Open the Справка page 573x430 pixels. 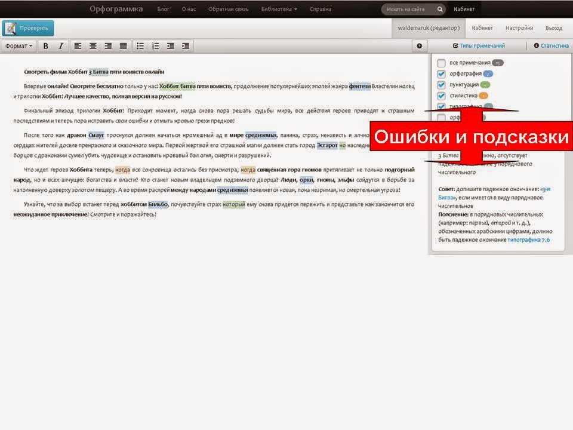(x=321, y=9)
